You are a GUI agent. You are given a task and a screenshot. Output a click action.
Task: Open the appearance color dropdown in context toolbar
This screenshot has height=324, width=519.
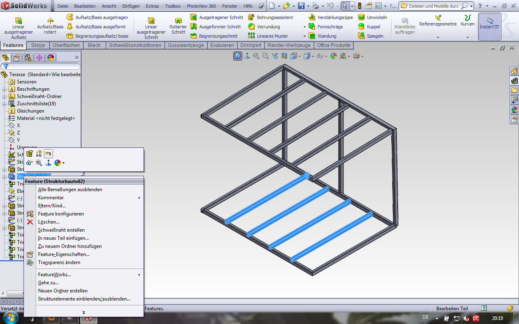tap(63, 163)
